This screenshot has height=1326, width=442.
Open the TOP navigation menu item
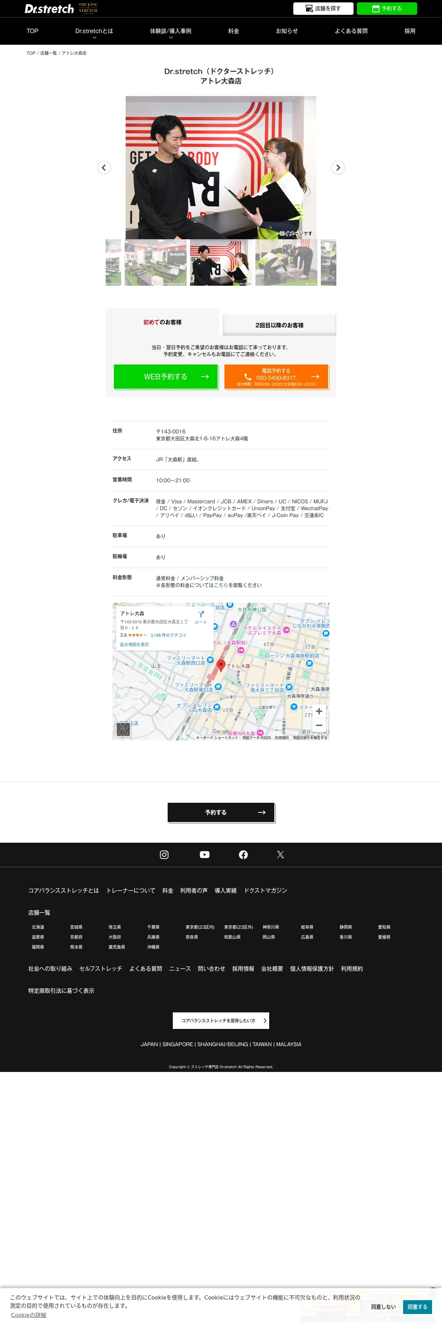coord(32,31)
